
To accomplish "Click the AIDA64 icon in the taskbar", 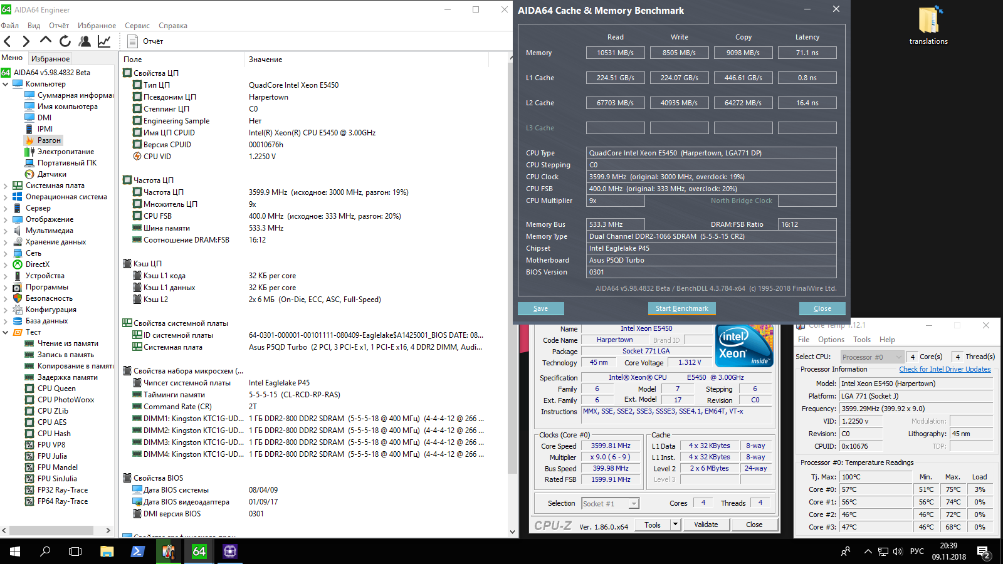I will [x=199, y=551].
